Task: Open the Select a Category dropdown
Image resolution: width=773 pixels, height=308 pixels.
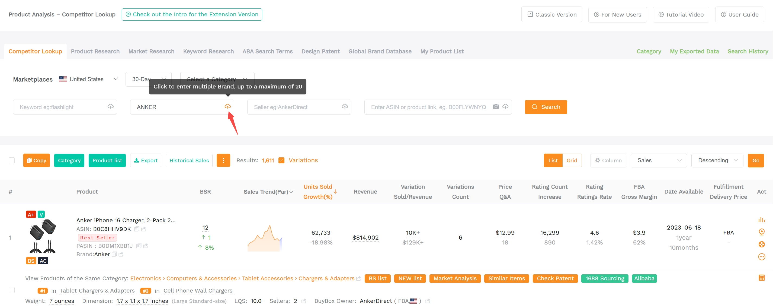Action: pos(217,79)
